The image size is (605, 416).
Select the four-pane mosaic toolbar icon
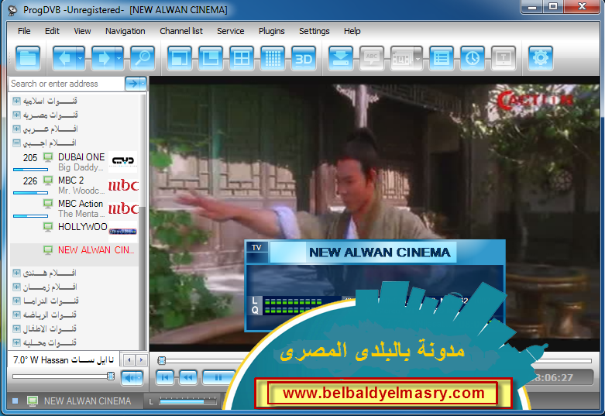pyautogui.click(x=242, y=58)
